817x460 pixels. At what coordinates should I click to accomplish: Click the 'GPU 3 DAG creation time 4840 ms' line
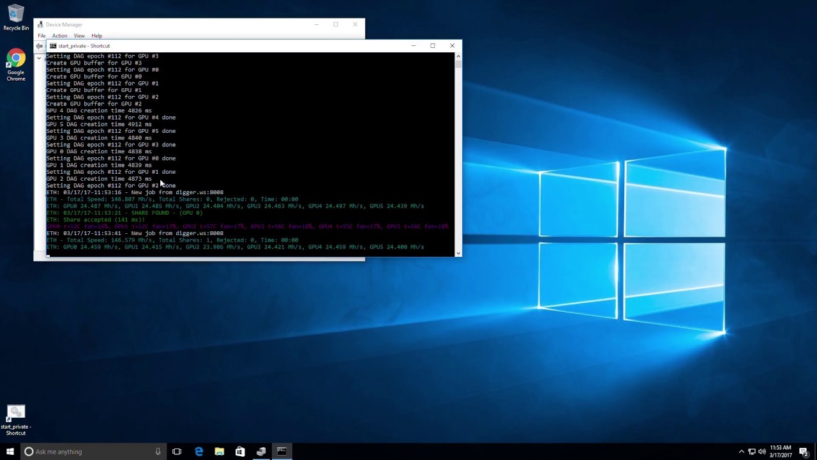(x=99, y=138)
